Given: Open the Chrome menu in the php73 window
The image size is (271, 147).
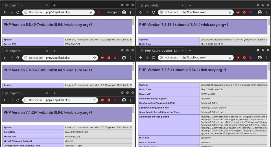Looking at the screenshot, I should (266, 58).
